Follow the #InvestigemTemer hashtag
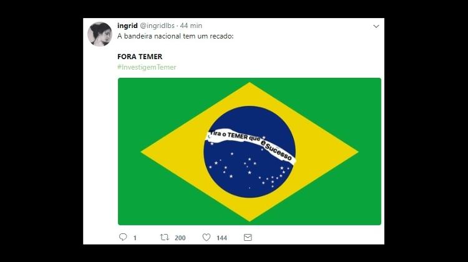 [147, 67]
